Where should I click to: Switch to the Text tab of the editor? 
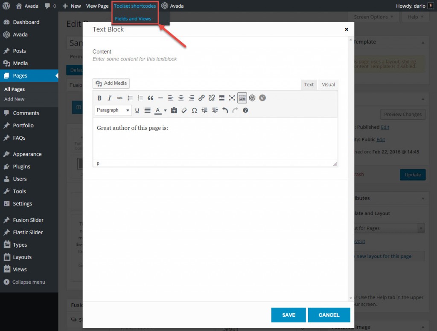309,84
